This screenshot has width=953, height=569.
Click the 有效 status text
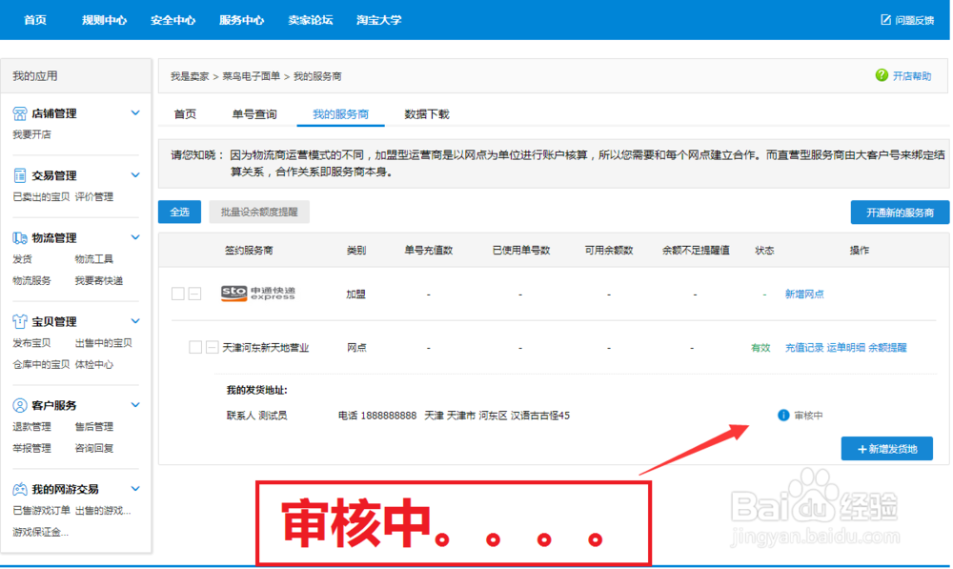(x=760, y=348)
